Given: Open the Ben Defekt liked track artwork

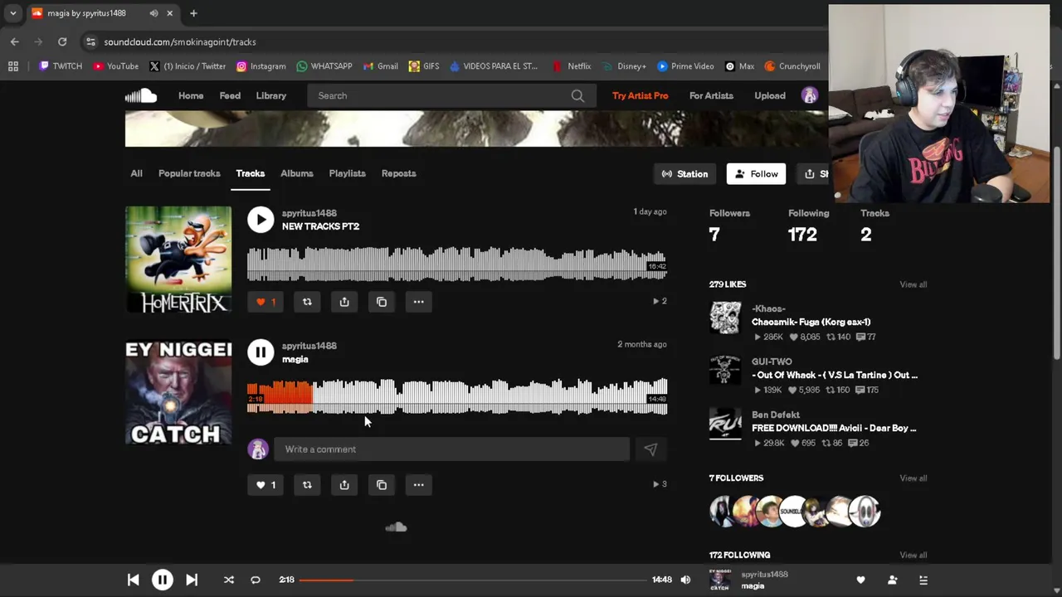Looking at the screenshot, I should (725, 424).
